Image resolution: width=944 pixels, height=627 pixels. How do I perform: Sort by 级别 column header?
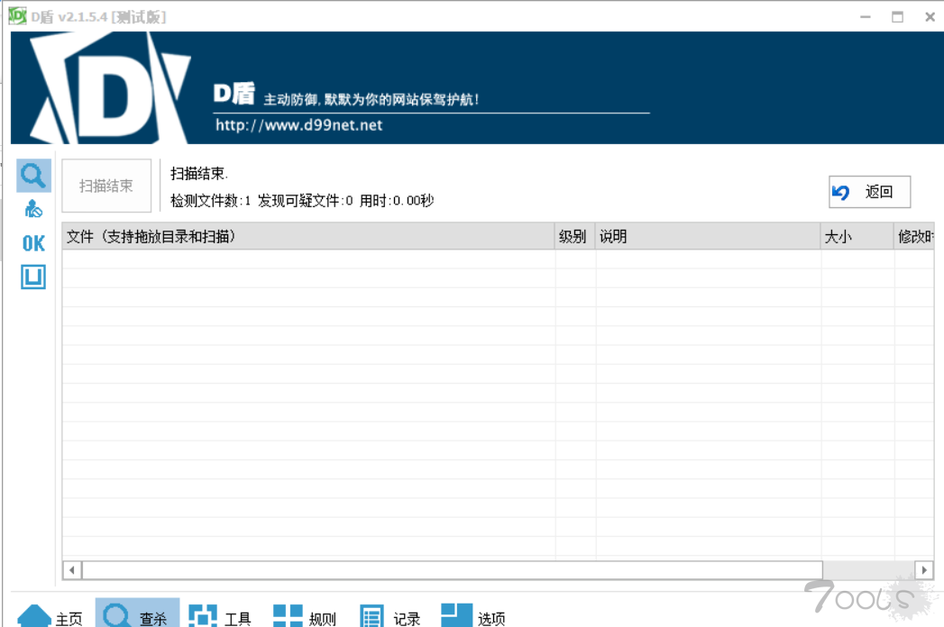575,237
